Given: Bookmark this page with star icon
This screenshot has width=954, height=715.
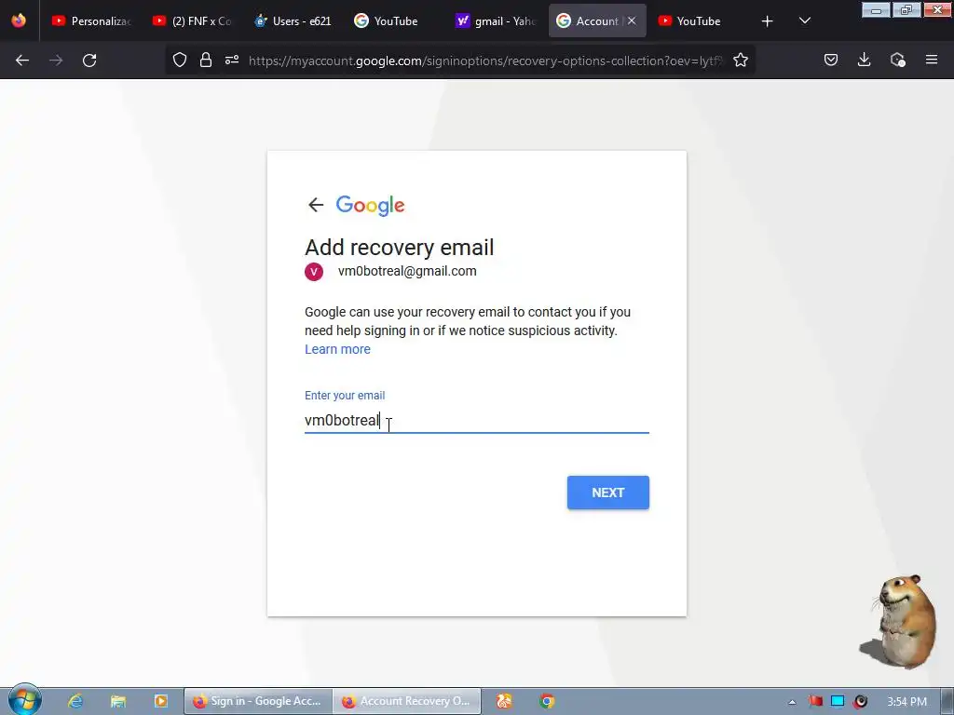Looking at the screenshot, I should point(741,61).
